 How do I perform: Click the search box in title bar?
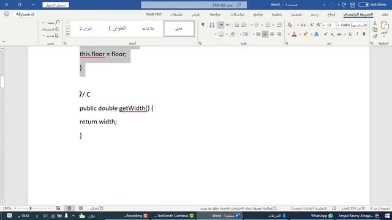(x=194, y=5)
